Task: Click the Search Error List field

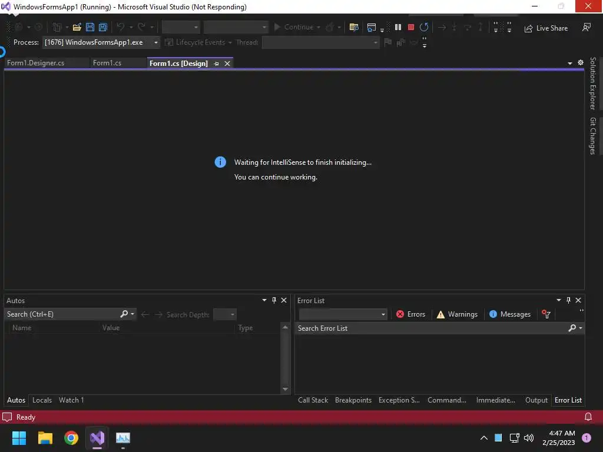Action: pos(430,328)
